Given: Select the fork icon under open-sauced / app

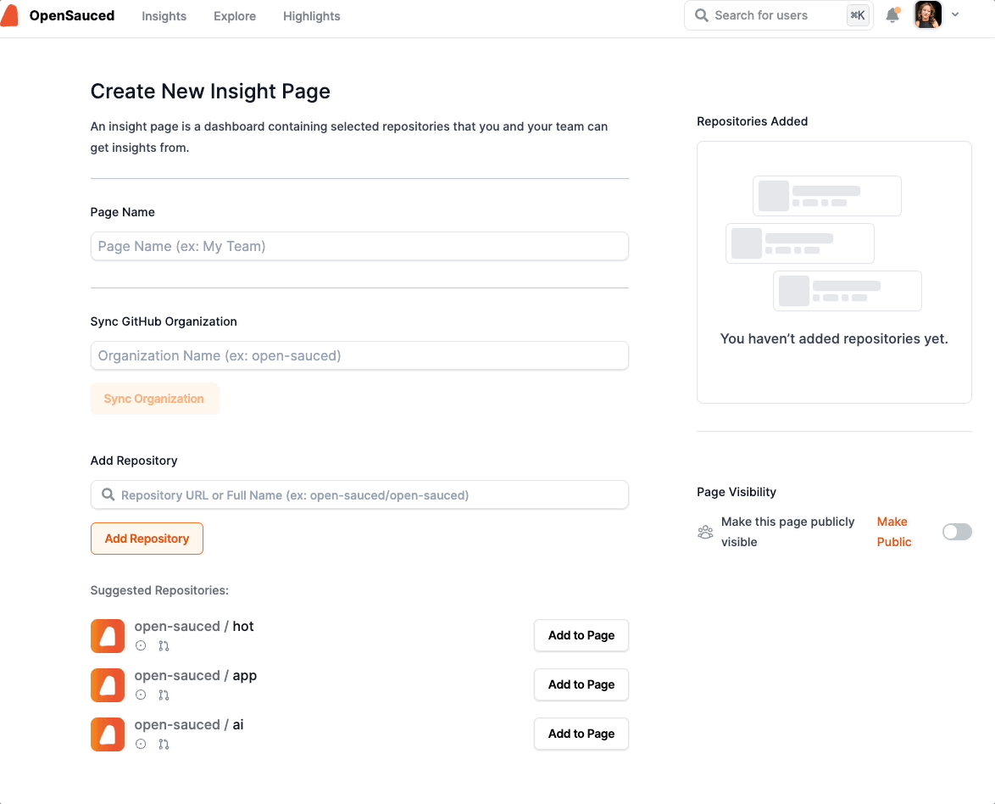Looking at the screenshot, I should coord(164,695).
